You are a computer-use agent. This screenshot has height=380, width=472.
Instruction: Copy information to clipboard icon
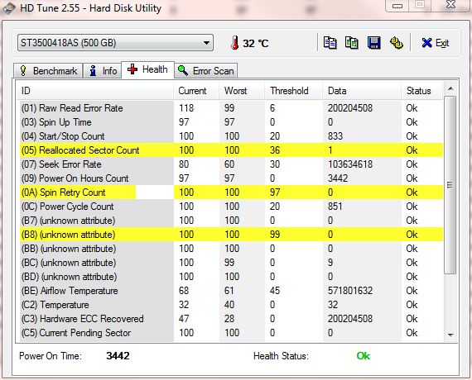click(x=330, y=43)
